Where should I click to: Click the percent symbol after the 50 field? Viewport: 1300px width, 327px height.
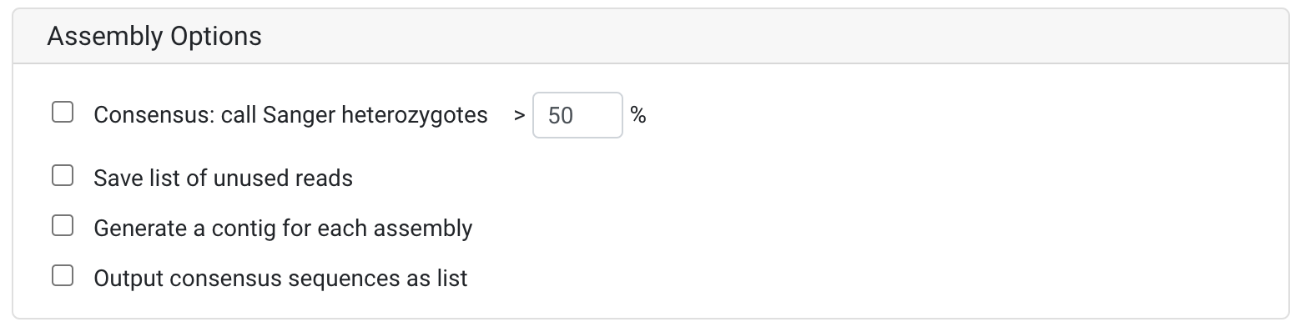coord(638,115)
